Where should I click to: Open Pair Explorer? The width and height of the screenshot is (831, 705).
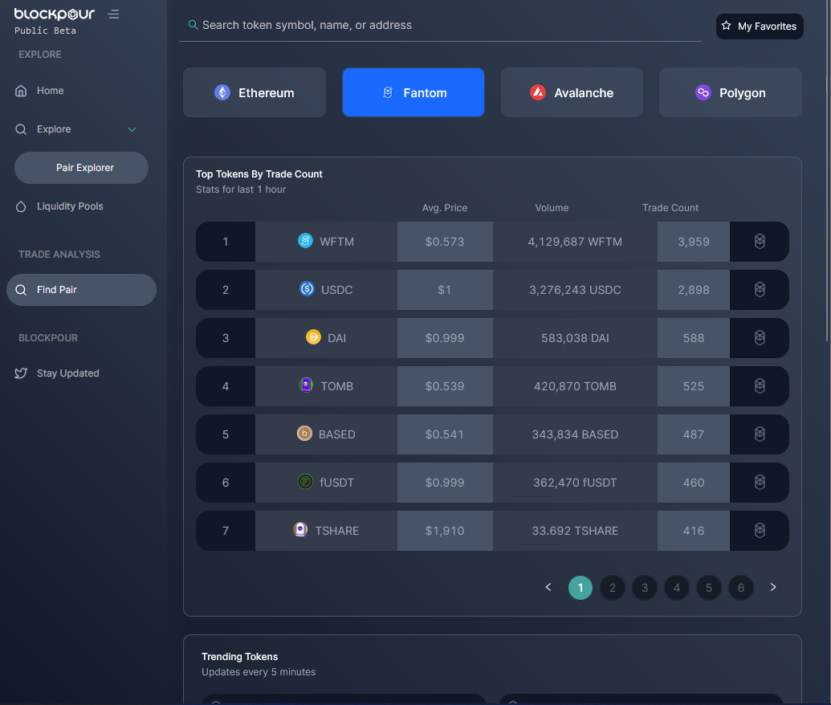point(82,168)
